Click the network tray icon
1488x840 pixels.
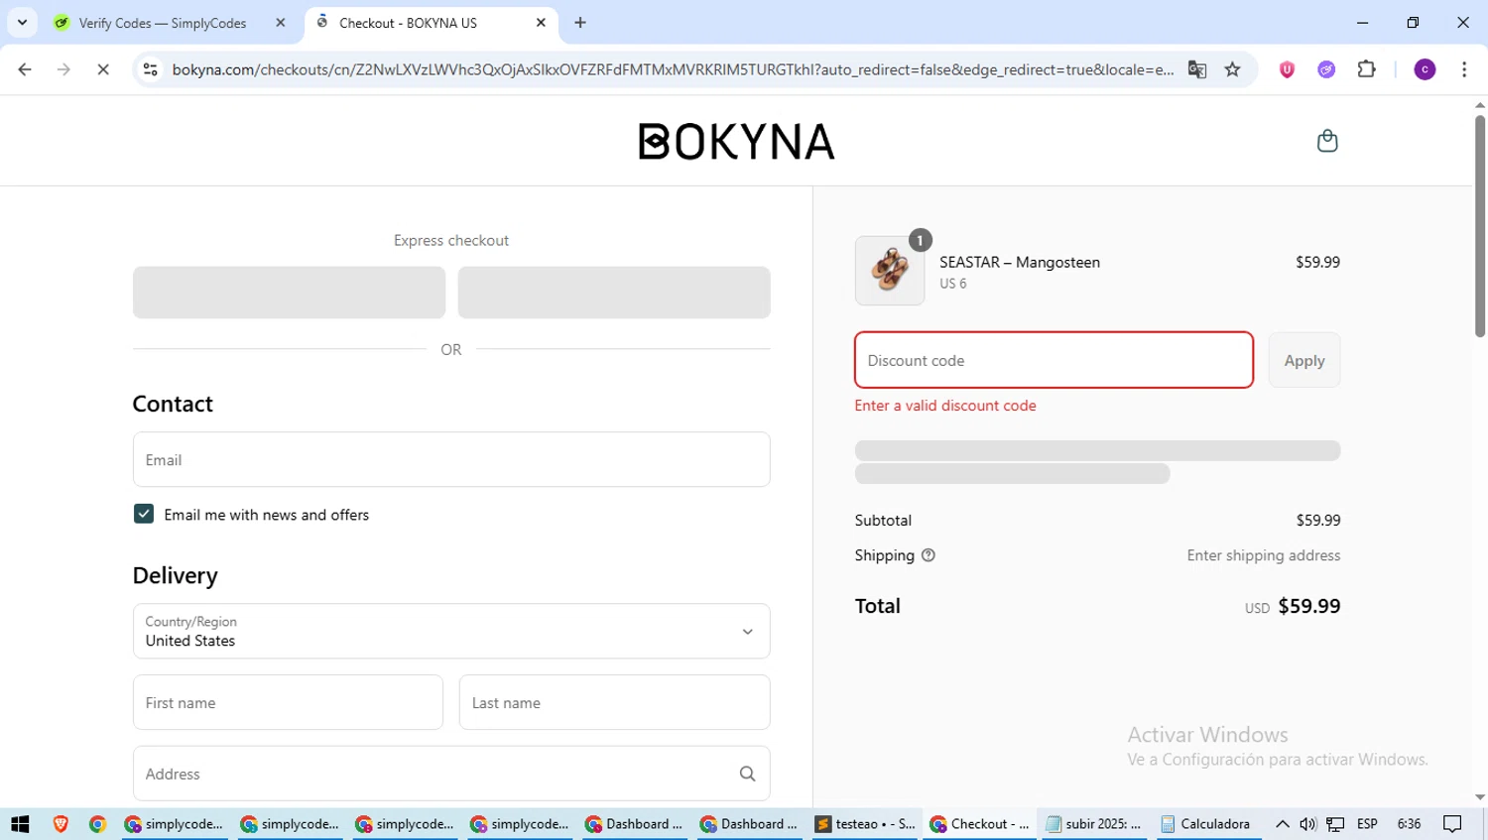click(x=1335, y=824)
